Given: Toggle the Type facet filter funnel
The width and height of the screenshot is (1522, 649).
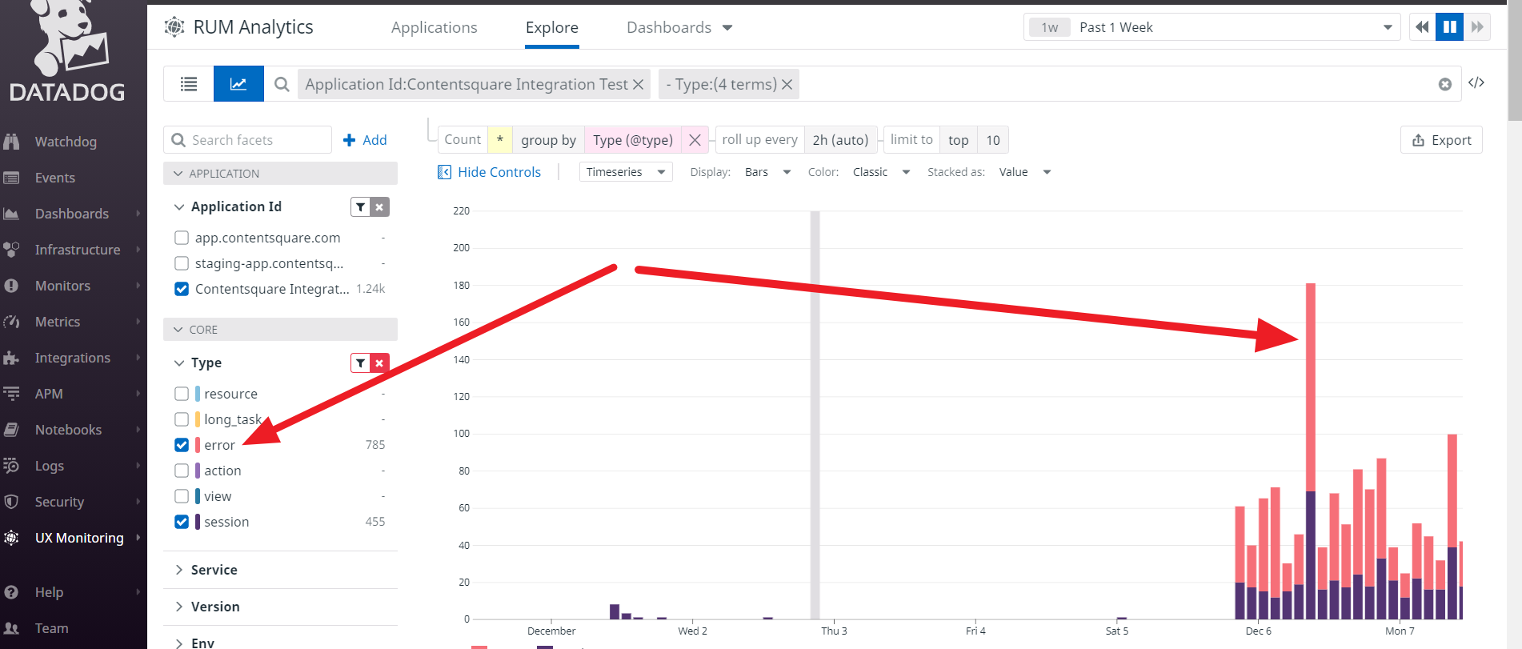Looking at the screenshot, I should coord(361,363).
